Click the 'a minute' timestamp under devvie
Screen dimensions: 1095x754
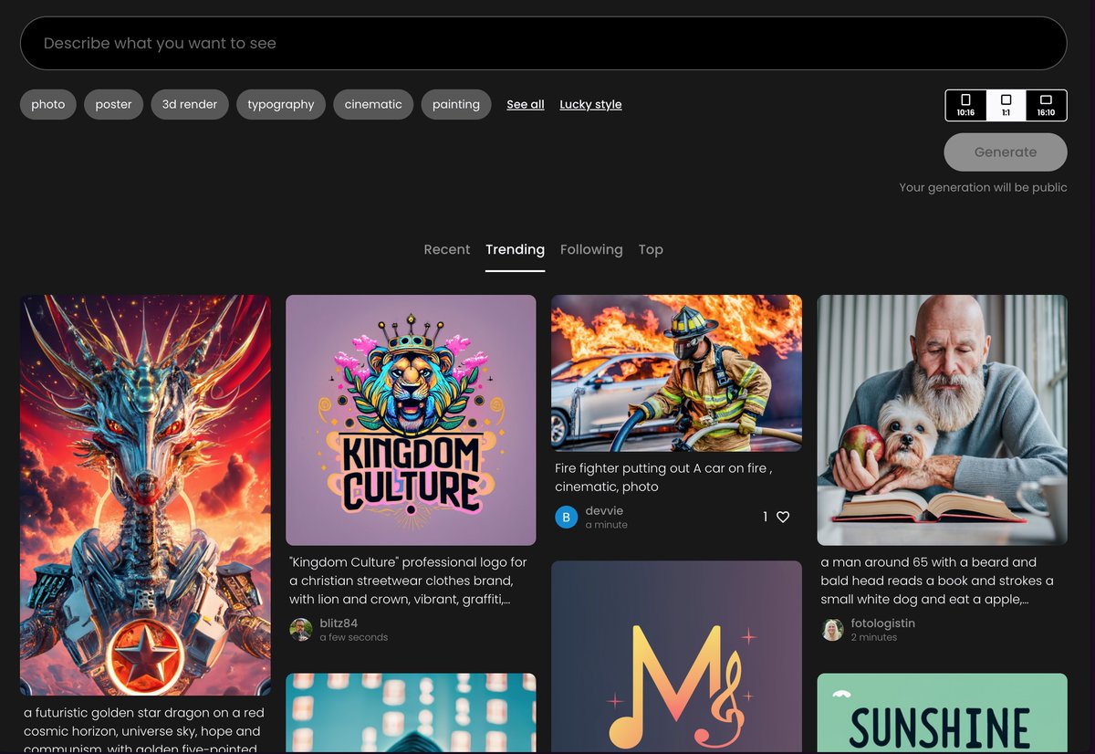point(606,525)
